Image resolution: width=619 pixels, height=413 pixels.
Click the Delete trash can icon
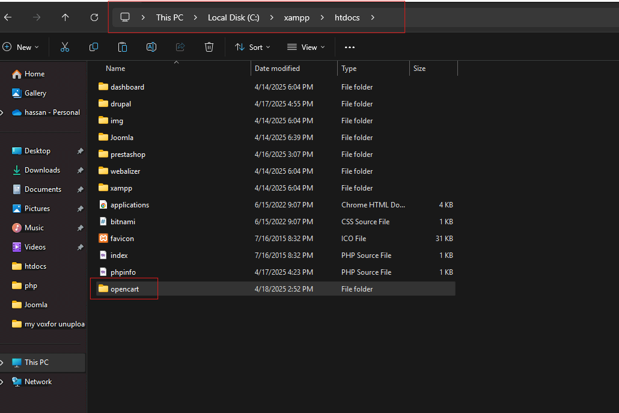[209, 47]
